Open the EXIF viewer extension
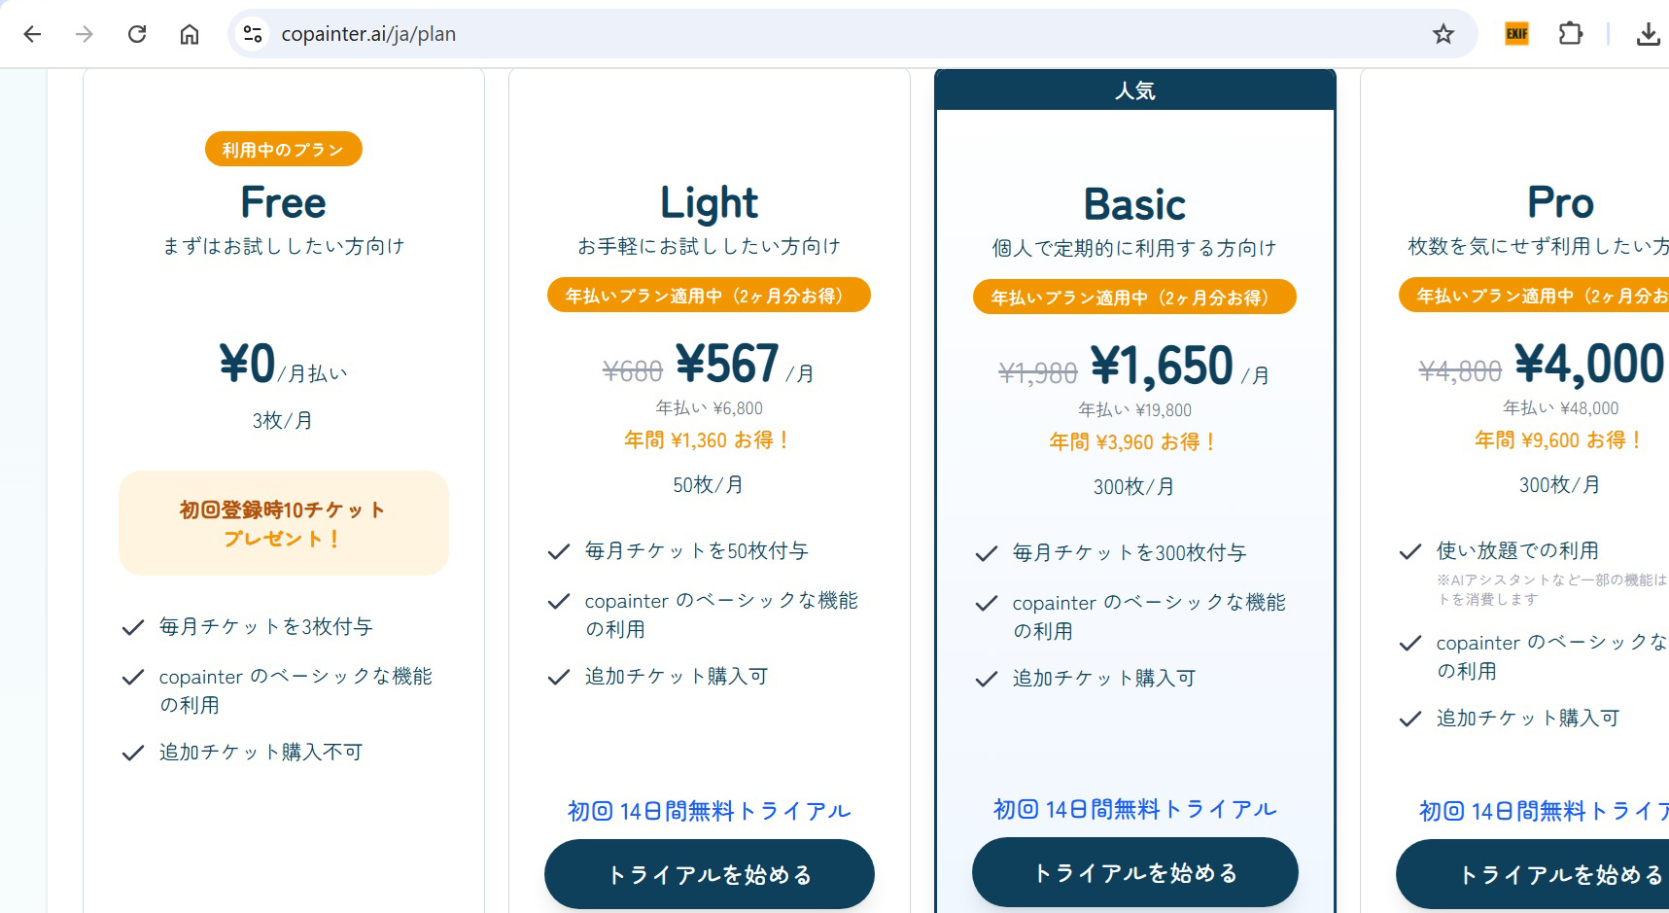This screenshot has width=1669, height=913. pos(1516,34)
